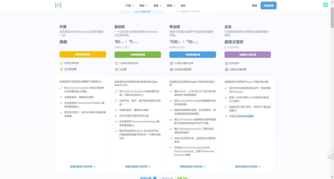
Task: Click the 包括前 10 个用户 text
Action: (x=177, y=48)
